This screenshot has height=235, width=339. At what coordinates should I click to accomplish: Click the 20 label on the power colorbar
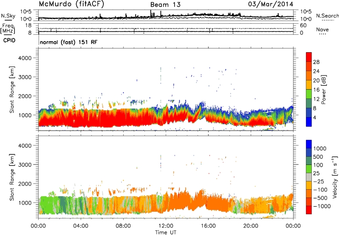pos(316,81)
